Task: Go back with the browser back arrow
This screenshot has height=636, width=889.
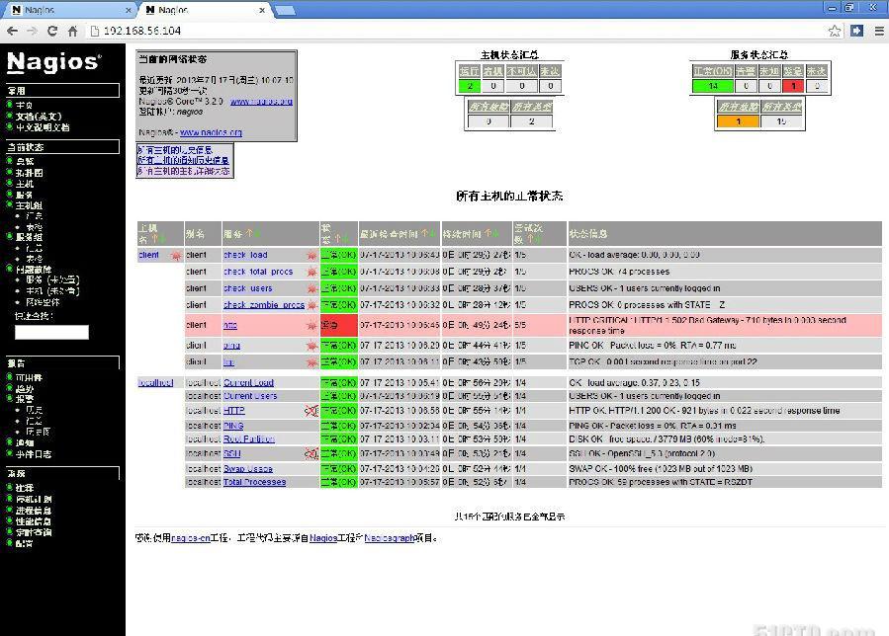Action: (13, 32)
